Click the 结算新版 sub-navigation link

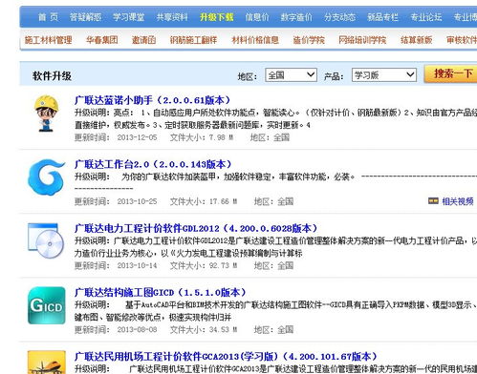pos(416,40)
